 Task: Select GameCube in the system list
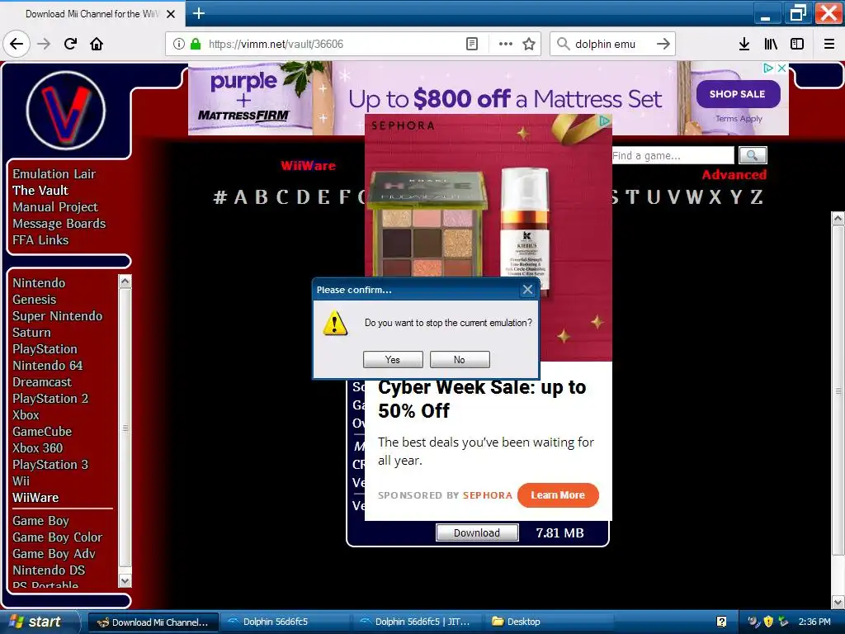click(x=42, y=432)
